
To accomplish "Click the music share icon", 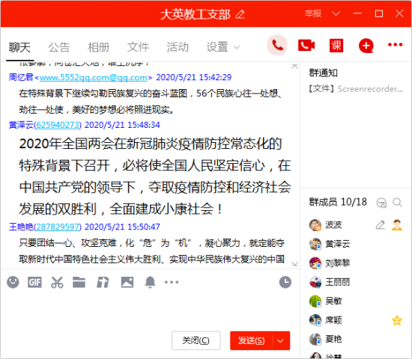I will pyautogui.click(x=103, y=283).
